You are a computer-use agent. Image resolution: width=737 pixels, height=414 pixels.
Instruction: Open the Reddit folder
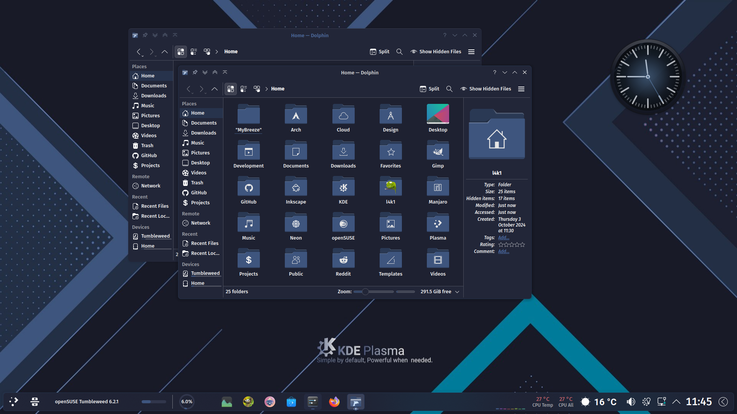tap(343, 262)
